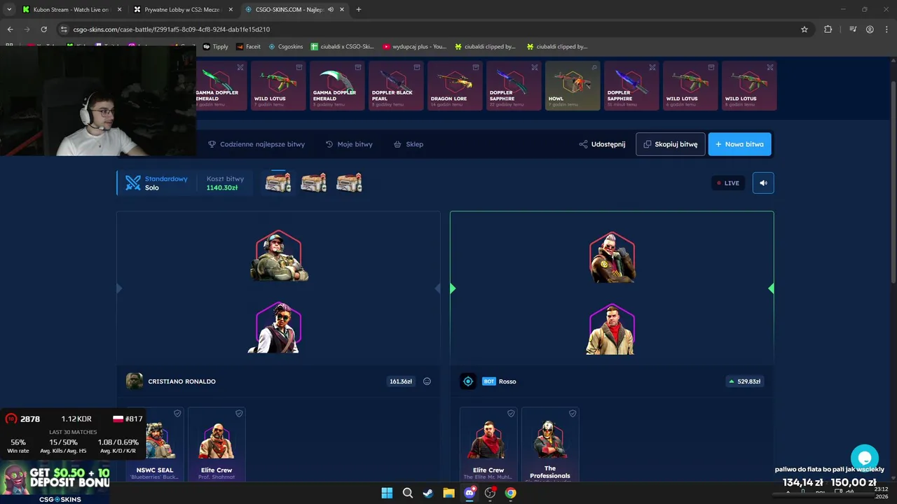
Task: Open the Doppler Sapphire 31 minut drop
Action: 631,85
